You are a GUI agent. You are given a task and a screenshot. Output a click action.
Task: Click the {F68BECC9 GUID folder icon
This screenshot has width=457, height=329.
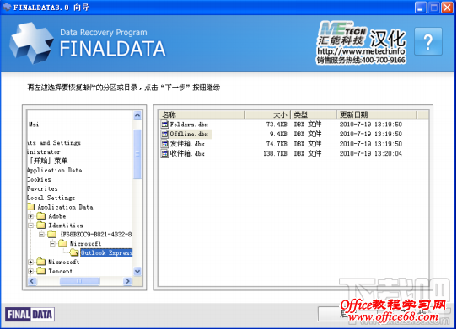52,234
